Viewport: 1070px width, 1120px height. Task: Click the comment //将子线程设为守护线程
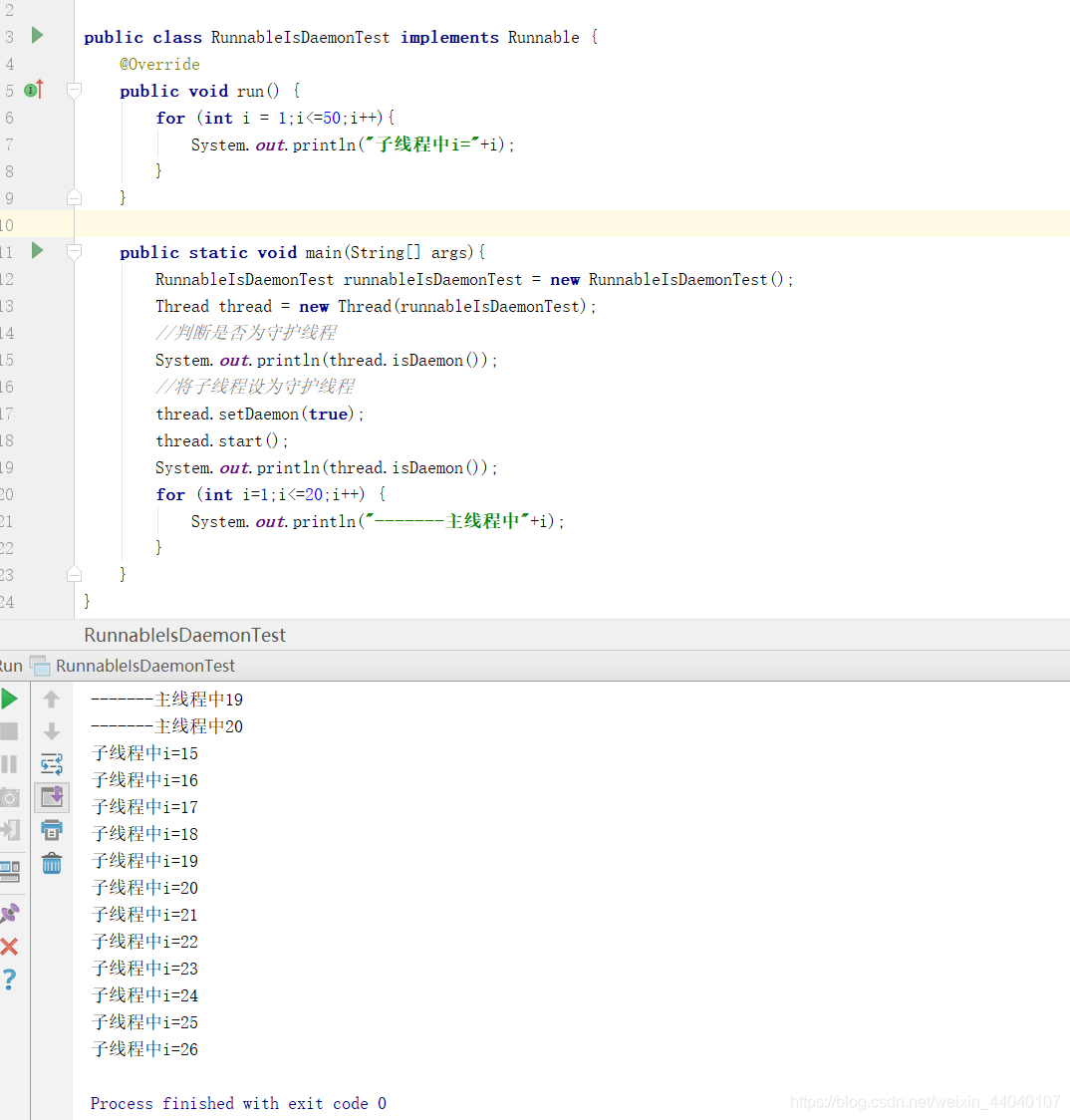(x=255, y=388)
